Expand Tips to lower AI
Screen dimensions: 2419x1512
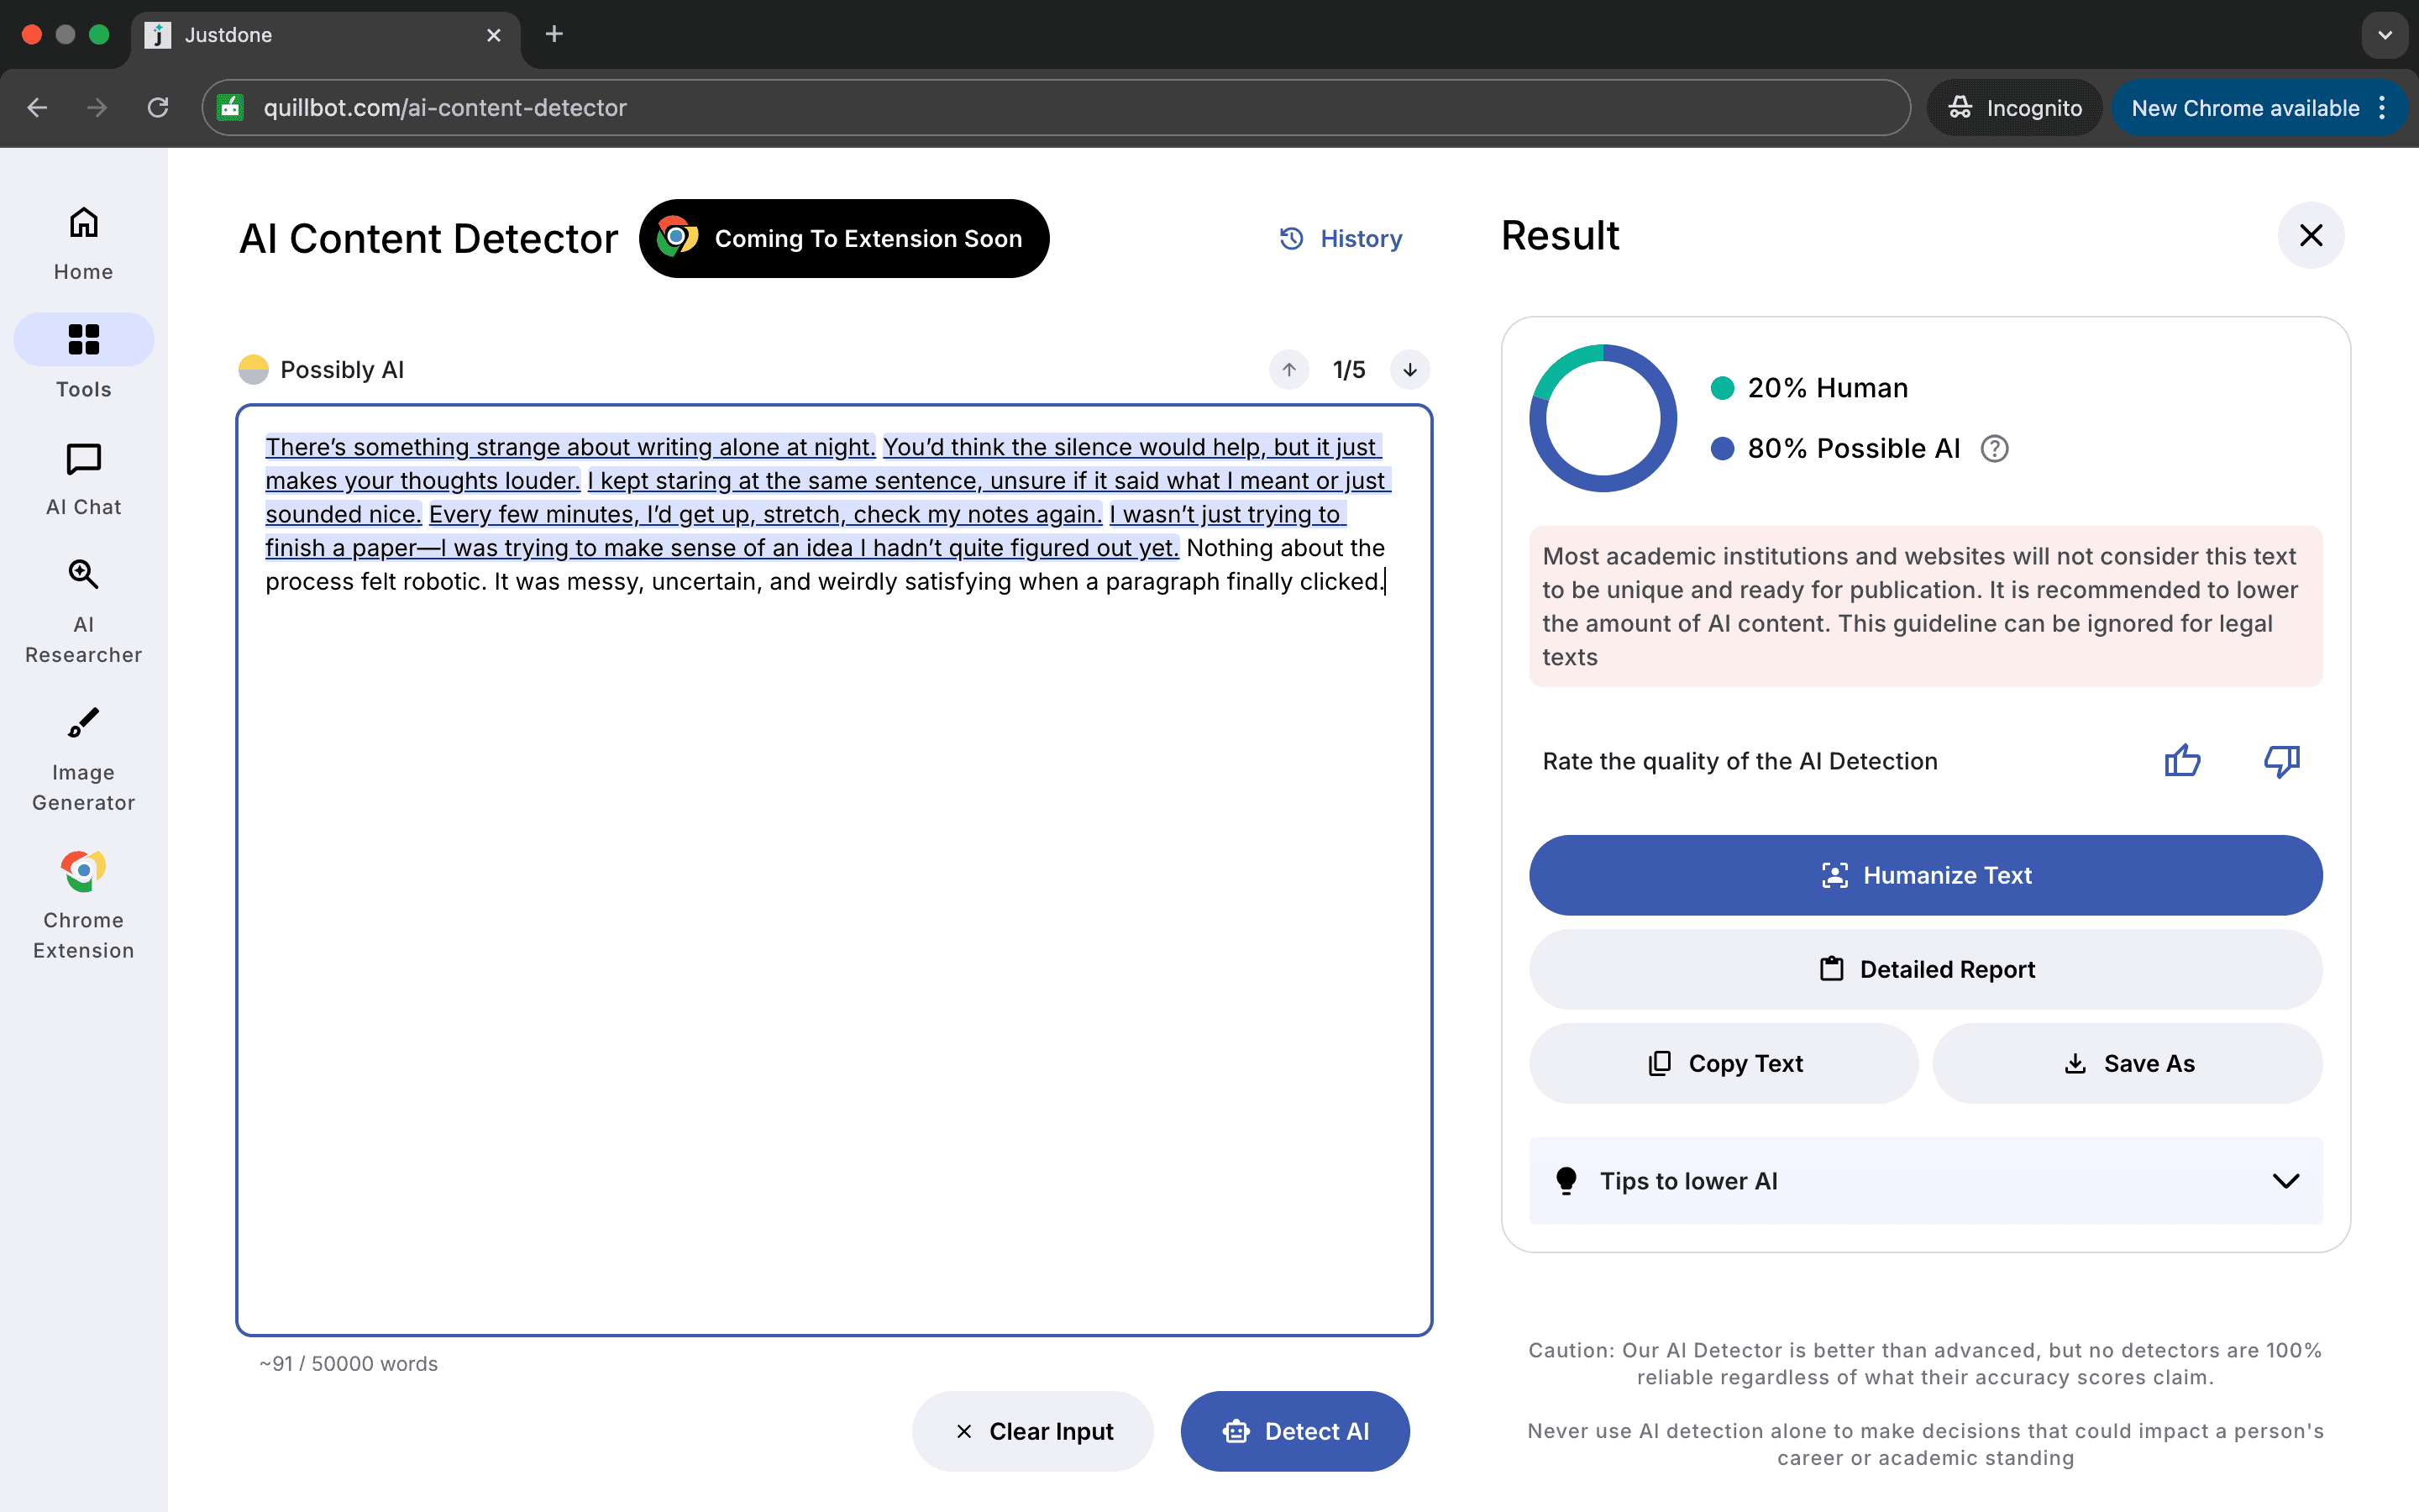tap(1925, 1181)
